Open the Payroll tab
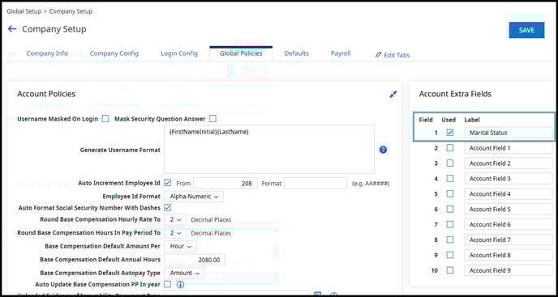Viewport: 558px width, 297px height. pos(341,53)
